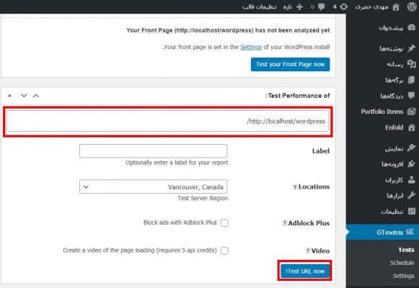Collapse the Test Performance of panel
Viewport: 419px width, 288px height.
coord(10,96)
